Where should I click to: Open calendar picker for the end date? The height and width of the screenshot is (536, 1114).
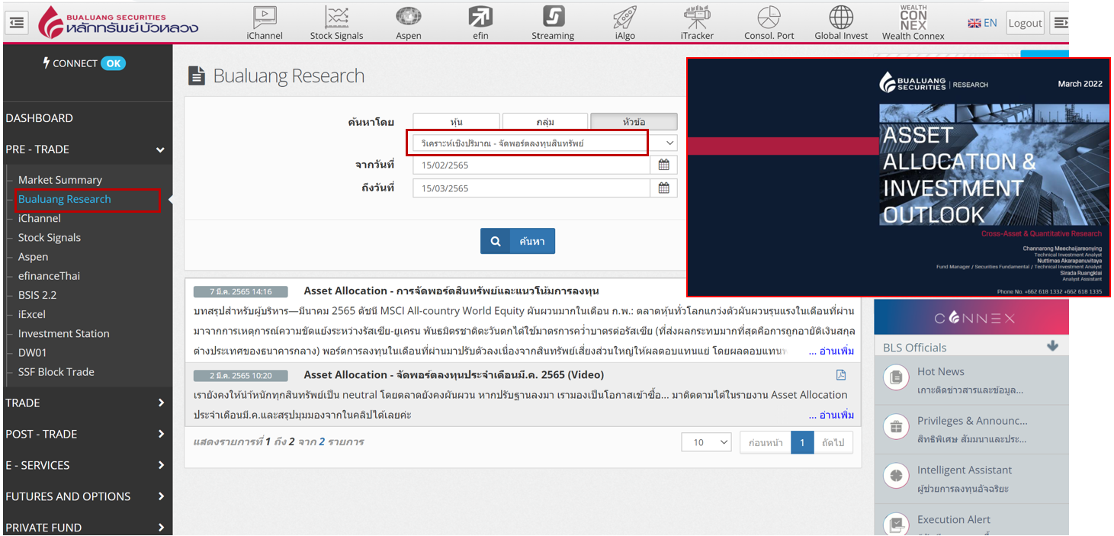coord(664,188)
